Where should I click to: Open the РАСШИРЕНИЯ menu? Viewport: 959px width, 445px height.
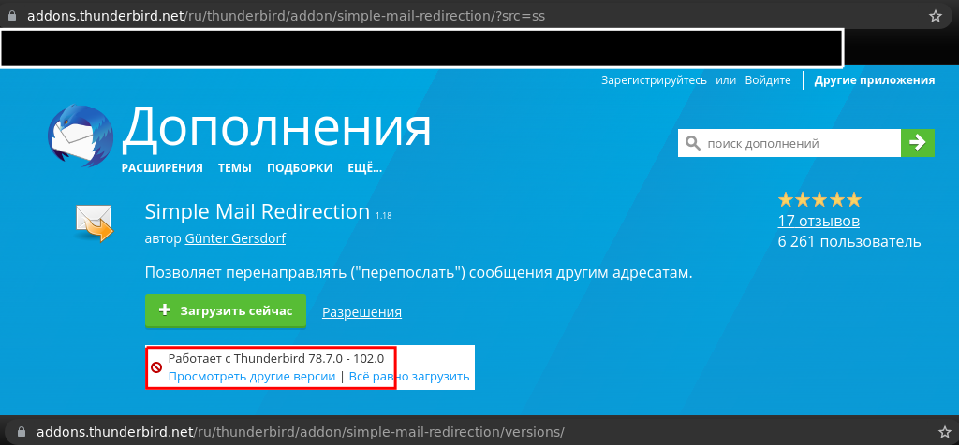(x=162, y=168)
